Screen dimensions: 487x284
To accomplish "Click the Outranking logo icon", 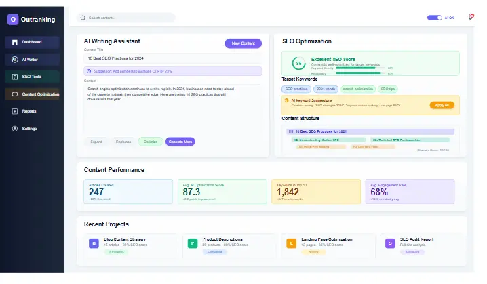I will tap(13, 19).
